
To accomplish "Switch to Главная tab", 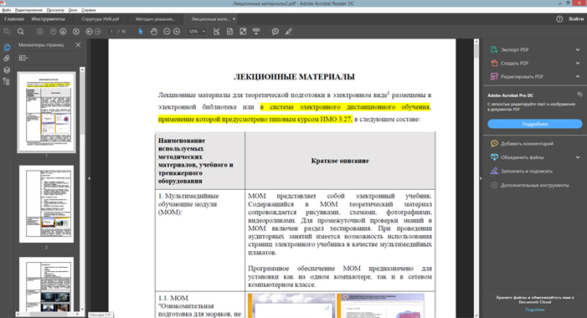I will (x=14, y=18).
